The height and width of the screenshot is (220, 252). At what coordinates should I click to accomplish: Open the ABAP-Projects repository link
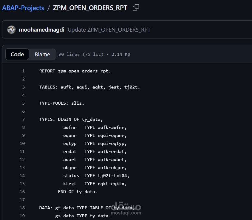click(23, 8)
